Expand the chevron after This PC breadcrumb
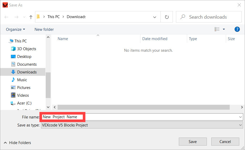 [x=63, y=17]
